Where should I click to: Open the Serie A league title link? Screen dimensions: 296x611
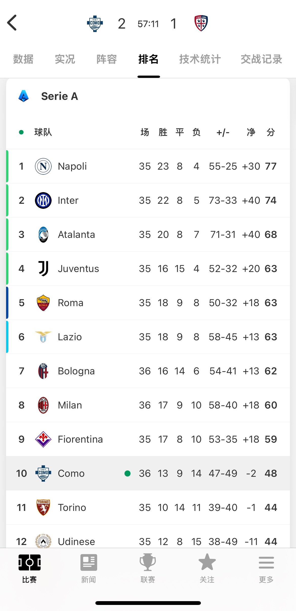59,96
